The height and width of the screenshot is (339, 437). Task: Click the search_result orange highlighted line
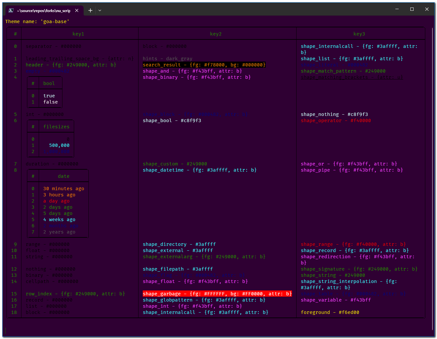coord(204,65)
